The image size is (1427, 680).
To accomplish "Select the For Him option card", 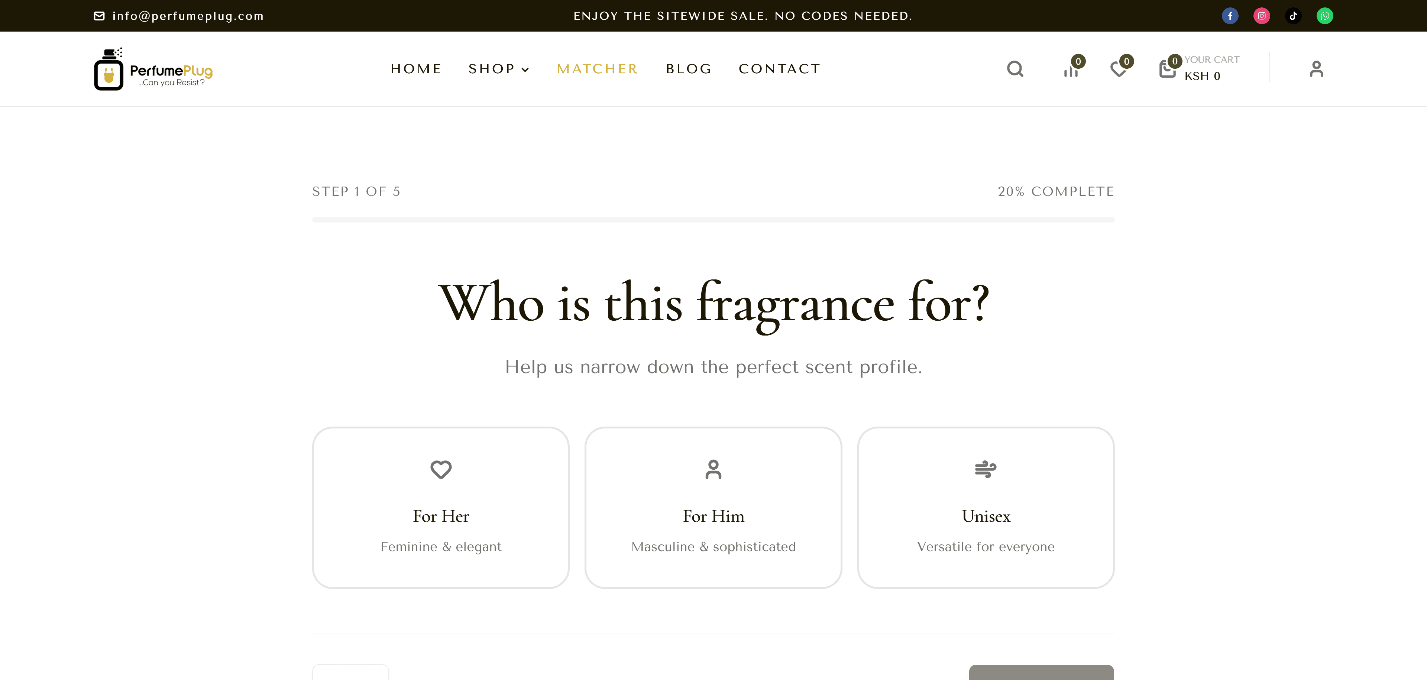I will pyautogui.click(x=713, y=507).
